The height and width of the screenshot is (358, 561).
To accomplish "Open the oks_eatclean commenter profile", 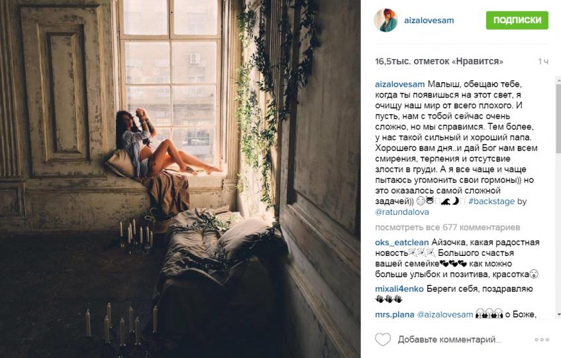I will click(402, 243).
